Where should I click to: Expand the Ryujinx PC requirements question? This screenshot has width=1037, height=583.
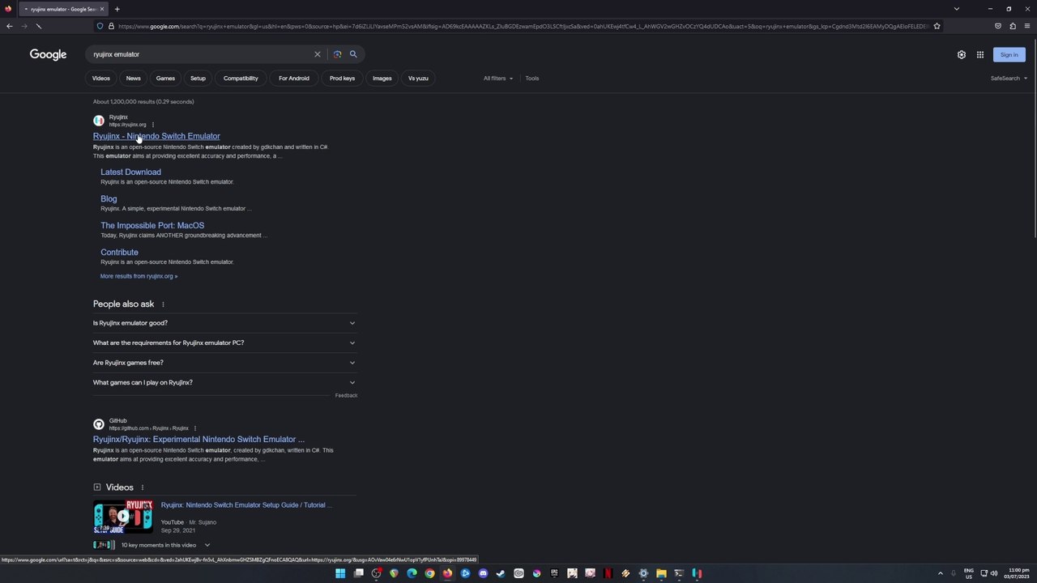coord(225,343)
